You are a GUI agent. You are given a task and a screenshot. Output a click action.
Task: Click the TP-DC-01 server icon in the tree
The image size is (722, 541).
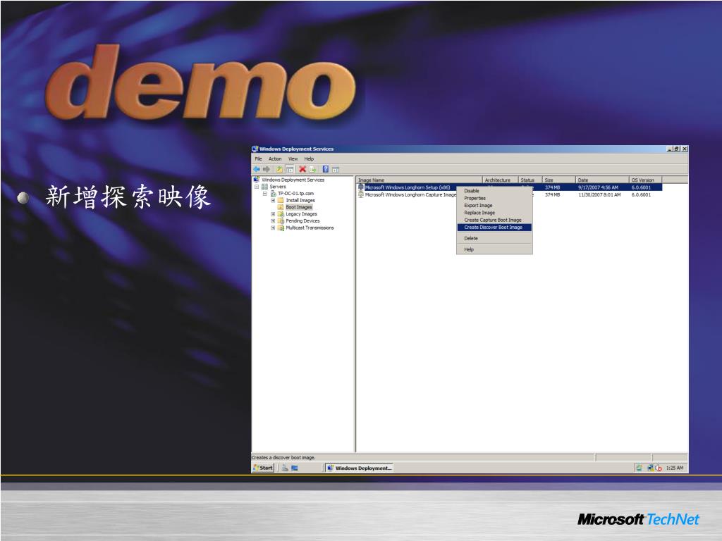(x=273, y=193)
